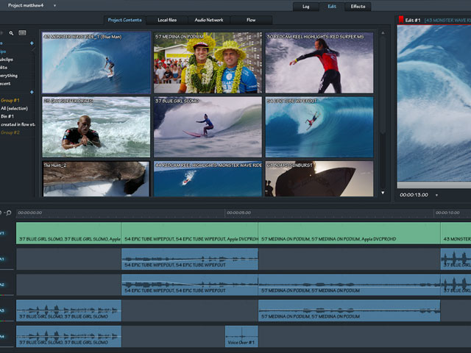Open the Project Contents tab
Viewport: 471px width, 353px height.
(124, 20)
